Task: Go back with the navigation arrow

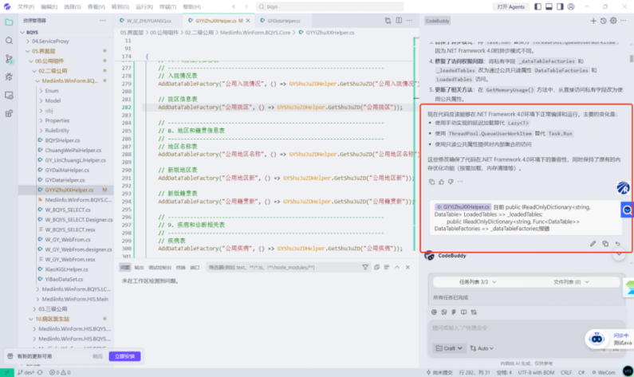Action: click(234, 6)
